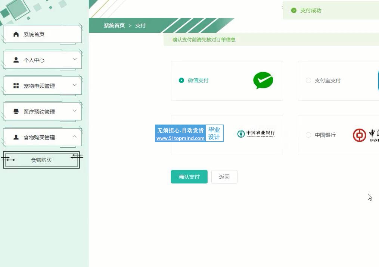Click the green WeChat Pay logo
379x267 pixels.
263,81
